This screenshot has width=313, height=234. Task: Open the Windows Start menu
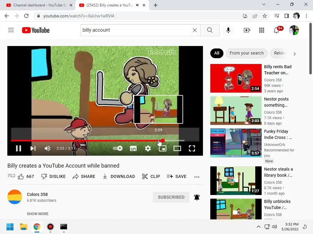click(10, 227)
